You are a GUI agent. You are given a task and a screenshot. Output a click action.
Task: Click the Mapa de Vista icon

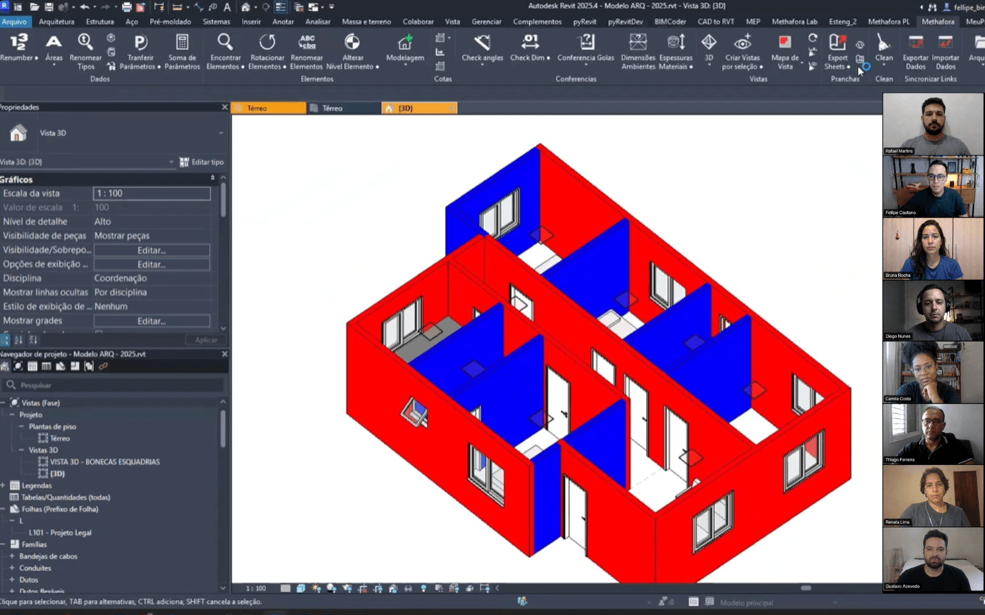pos(784,42)
